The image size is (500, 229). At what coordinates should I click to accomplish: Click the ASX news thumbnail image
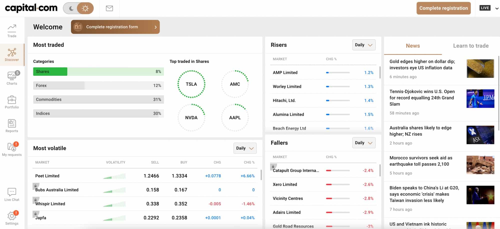(480, 135)
